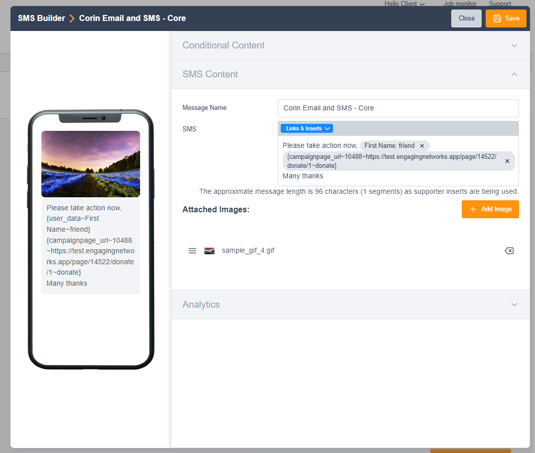Click the Add Image button
535x453 pixels.
pos(490,209)
